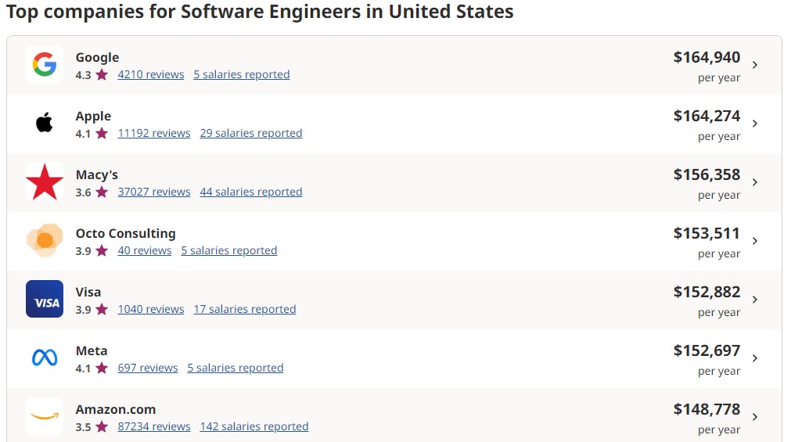Screen dimensions: 791x442
Task: View Visa's 17 salaries reported
Action: tap(245, 309)
